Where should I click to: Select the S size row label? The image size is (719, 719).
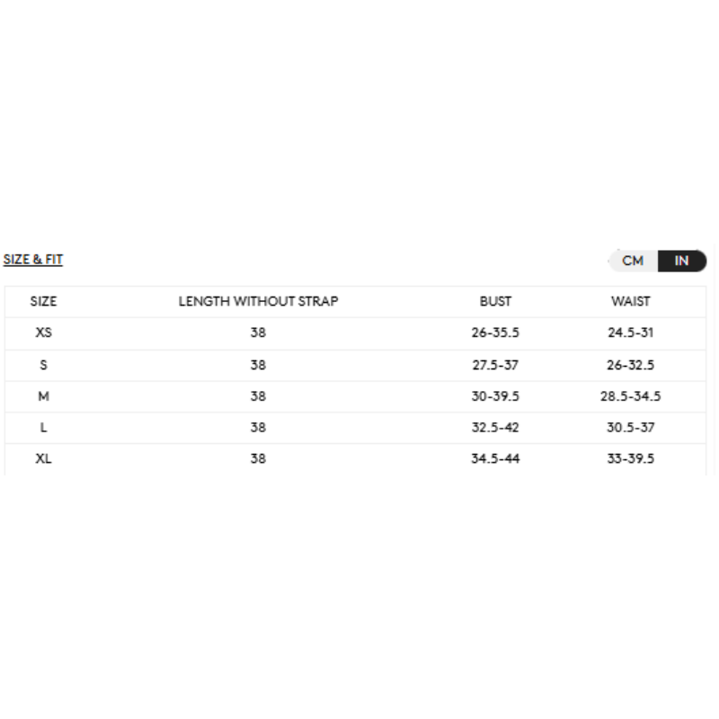tap(43, 365)
